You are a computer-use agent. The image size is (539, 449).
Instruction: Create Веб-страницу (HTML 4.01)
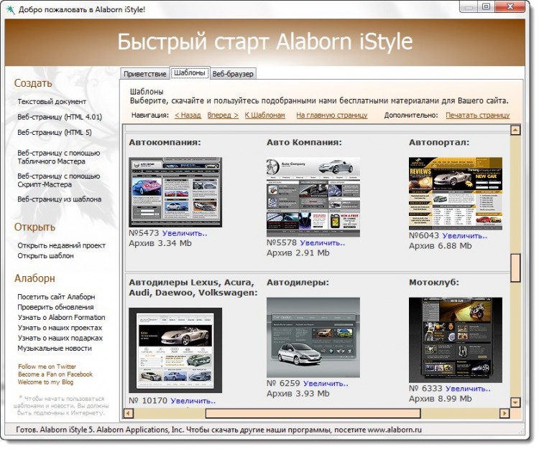(60, 117)
